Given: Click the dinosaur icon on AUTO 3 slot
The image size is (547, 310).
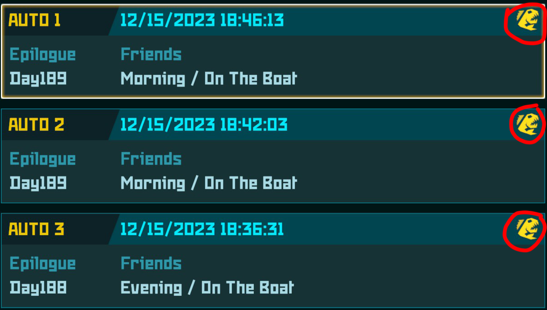Looking at the screenshot, I should pos(527,228).
